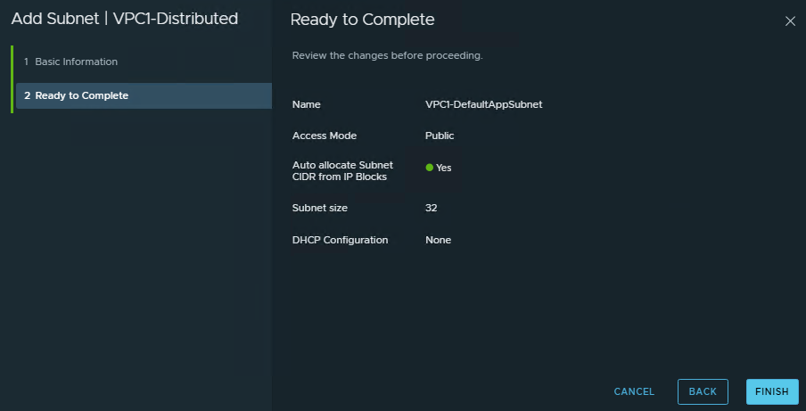The image size is (806, 411).
Task: Click the DHCP Configuration label
Action: pos(340,240)
